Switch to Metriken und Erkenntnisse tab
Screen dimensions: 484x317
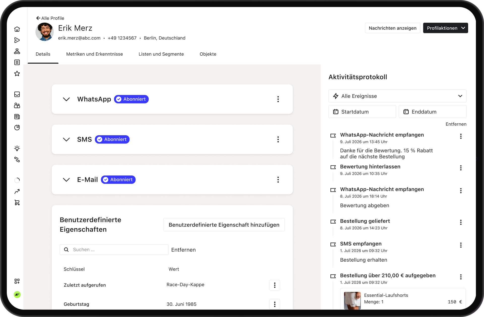point(94,54)
